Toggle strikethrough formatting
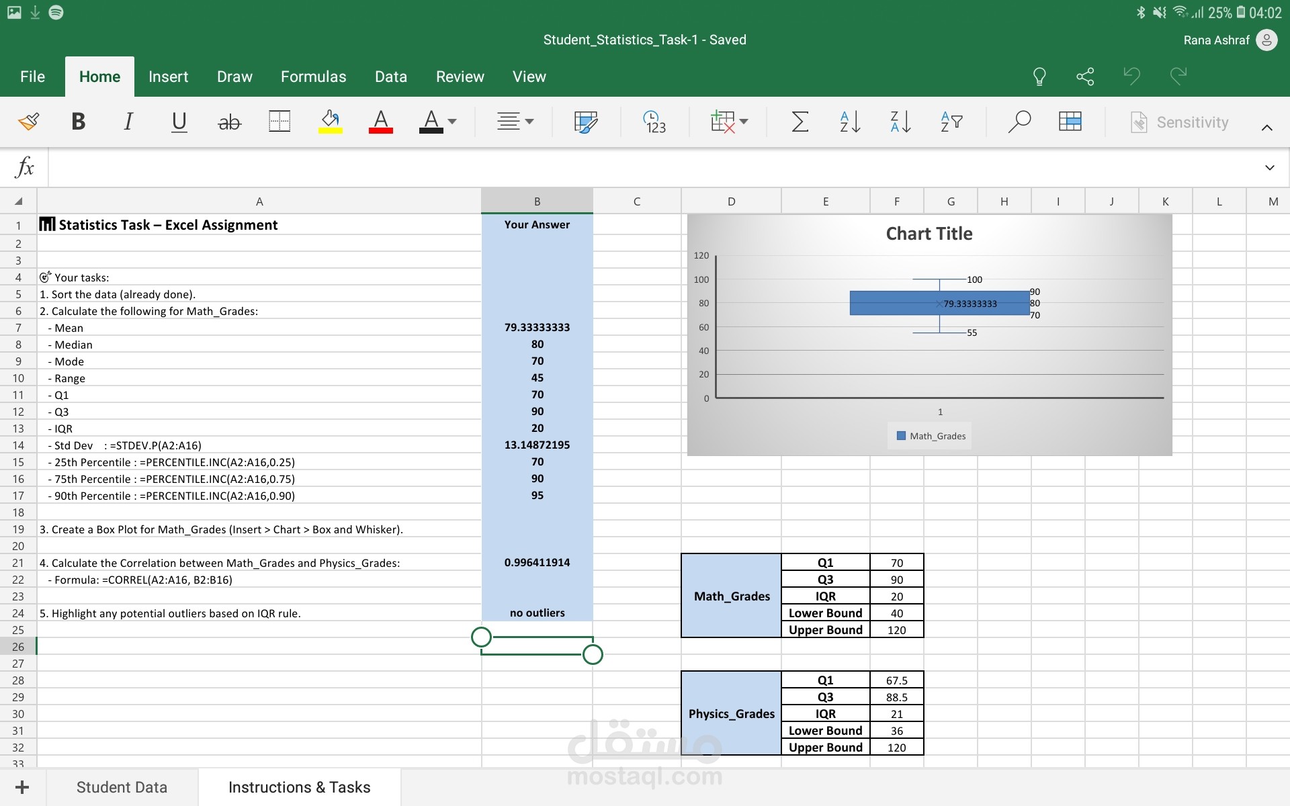 tap(229, 122)
